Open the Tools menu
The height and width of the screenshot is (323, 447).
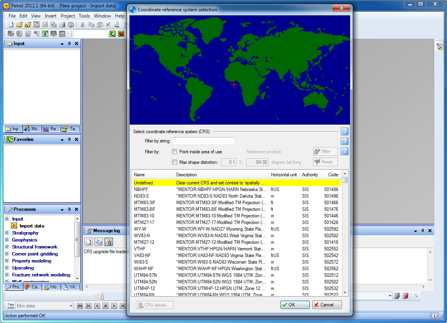coord(84,16)
